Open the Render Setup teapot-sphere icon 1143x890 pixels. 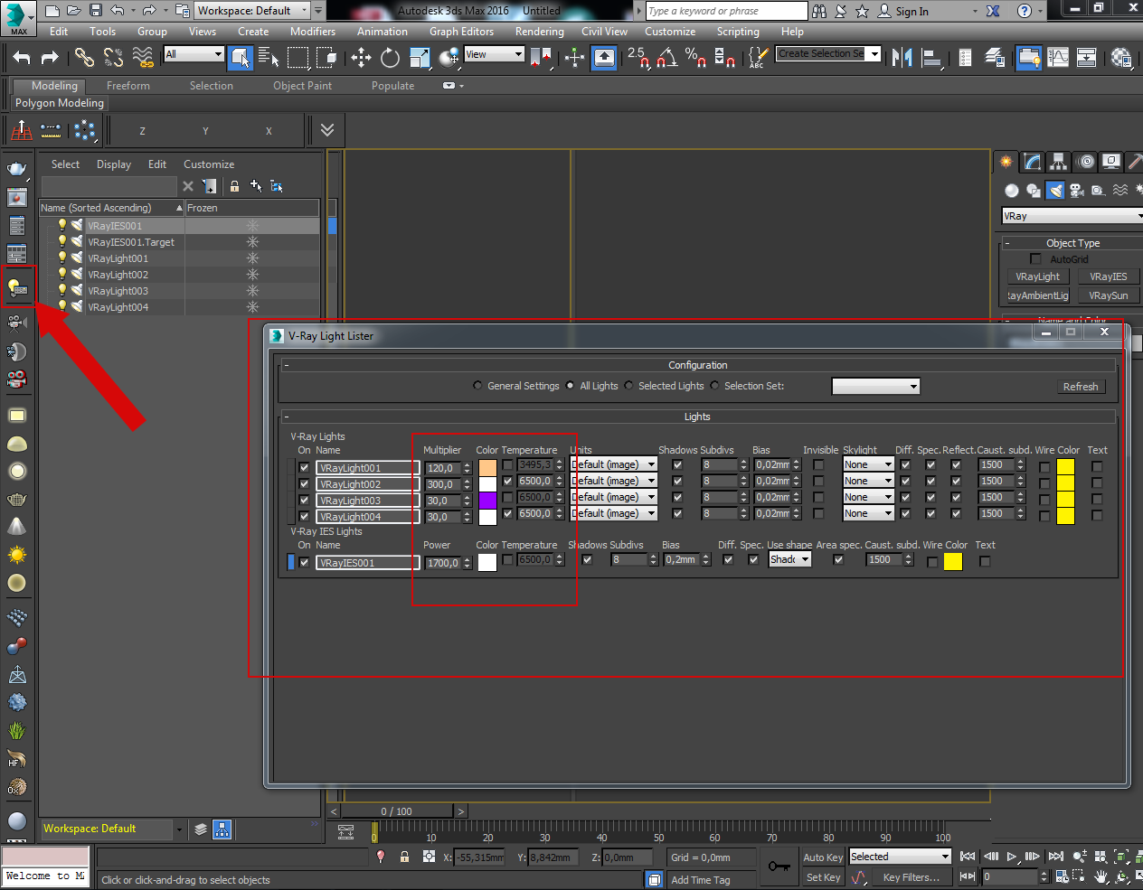tap(1122, 58)
